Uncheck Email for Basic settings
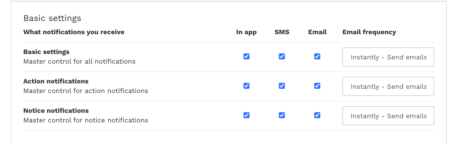This screenshot has height=144, width=454. 317,56
